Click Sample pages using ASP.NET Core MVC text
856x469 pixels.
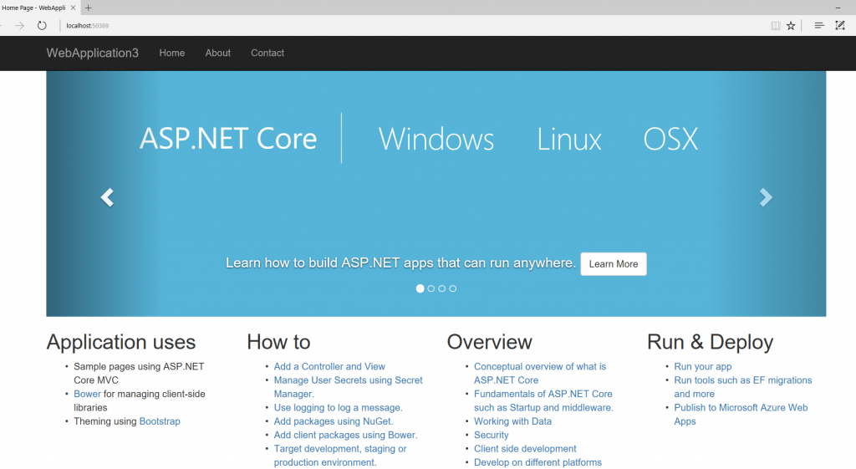[x=139, y=373]
